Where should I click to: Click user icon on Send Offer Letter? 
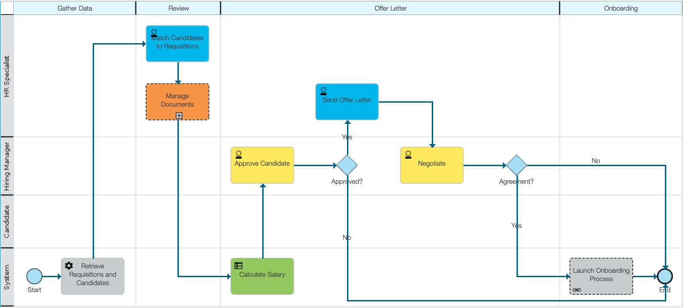[324, 91]
